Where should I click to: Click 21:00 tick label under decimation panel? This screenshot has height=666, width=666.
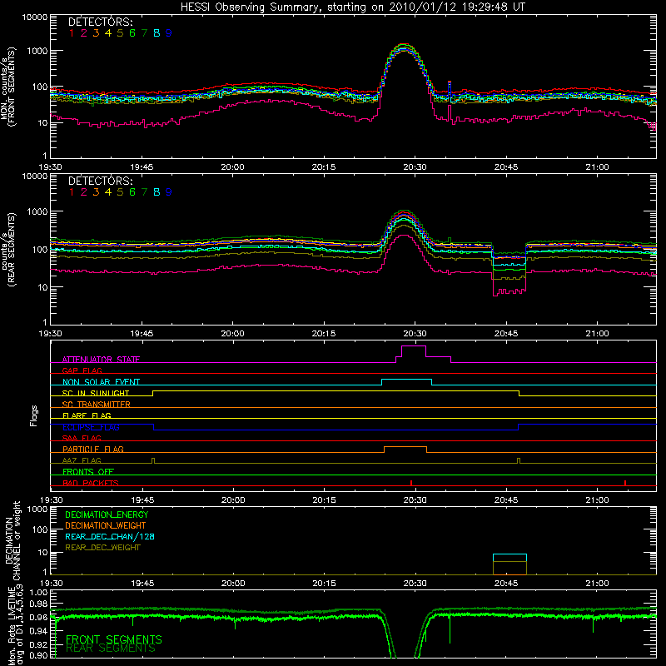[597, 584]
